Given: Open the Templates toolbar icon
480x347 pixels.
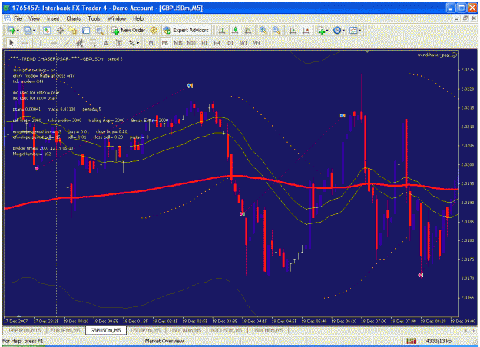Looking at the screenshot, I should click(353, 30).
